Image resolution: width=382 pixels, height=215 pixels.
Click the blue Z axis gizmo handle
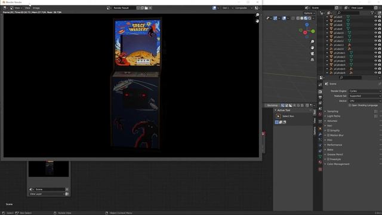click(307, 25)
